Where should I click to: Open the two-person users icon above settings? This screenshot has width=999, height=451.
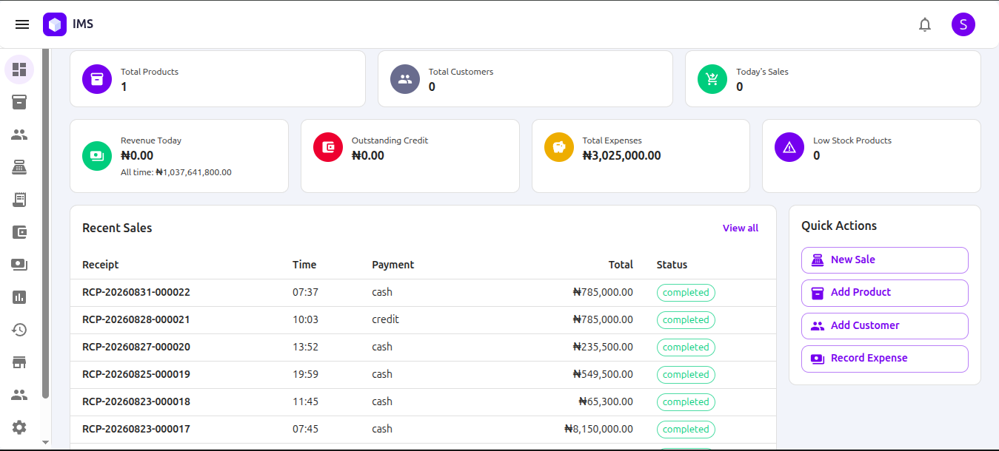pos(19,395)
